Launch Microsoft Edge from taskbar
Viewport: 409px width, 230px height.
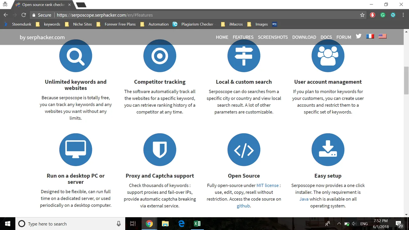pyautogui.click(x=181, y=224)
